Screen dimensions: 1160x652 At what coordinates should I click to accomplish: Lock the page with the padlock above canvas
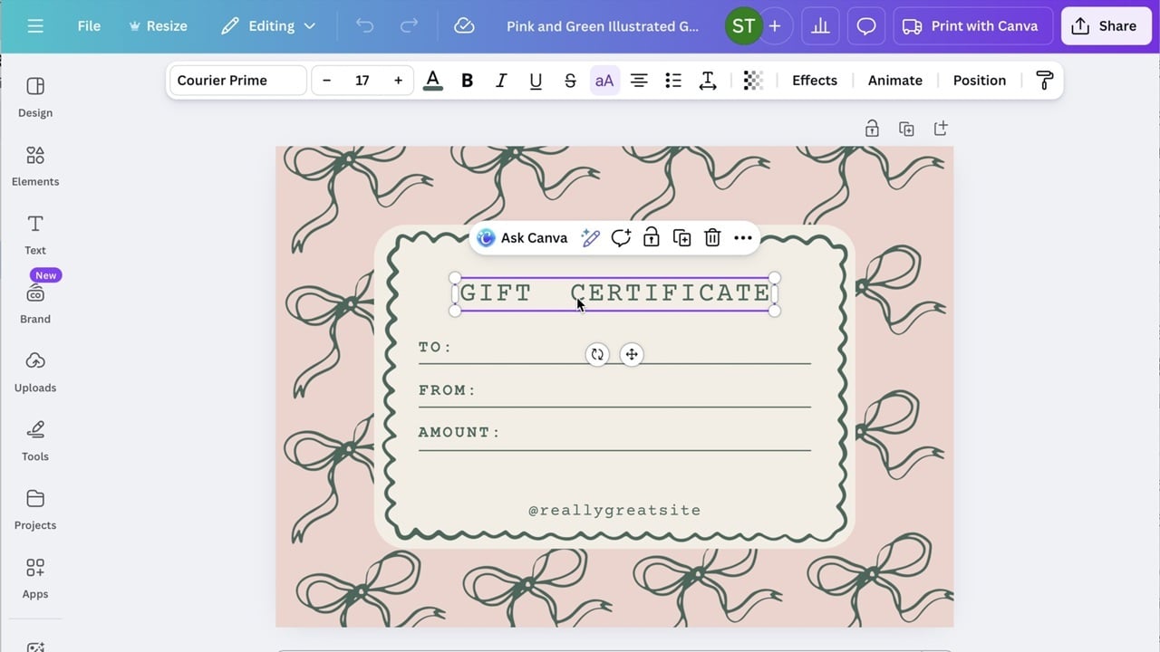tap(872, 129)
